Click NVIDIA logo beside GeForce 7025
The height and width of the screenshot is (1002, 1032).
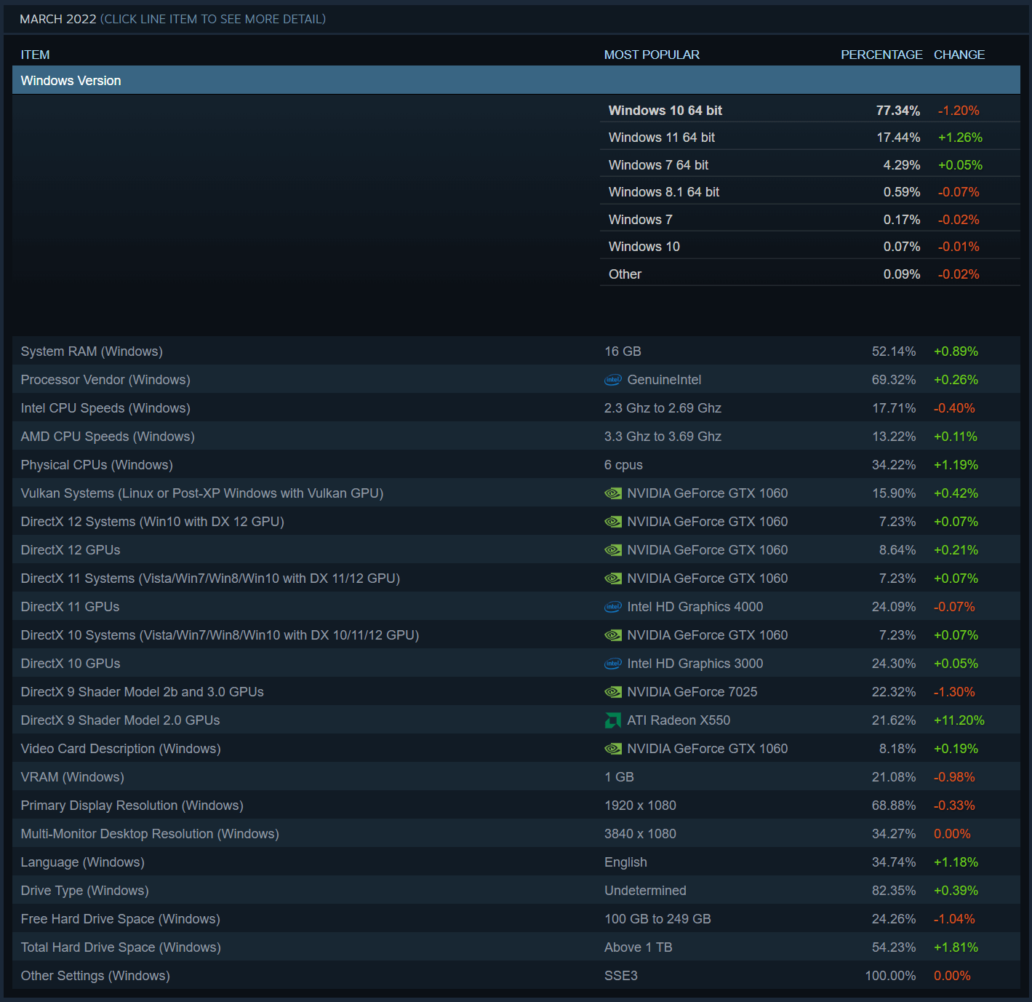pos(613,692)
